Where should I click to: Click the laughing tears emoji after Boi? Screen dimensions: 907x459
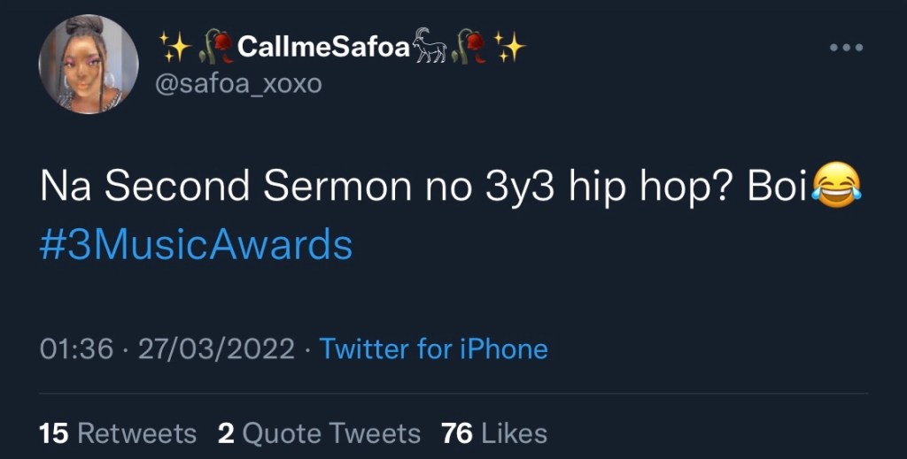[838, 187]
